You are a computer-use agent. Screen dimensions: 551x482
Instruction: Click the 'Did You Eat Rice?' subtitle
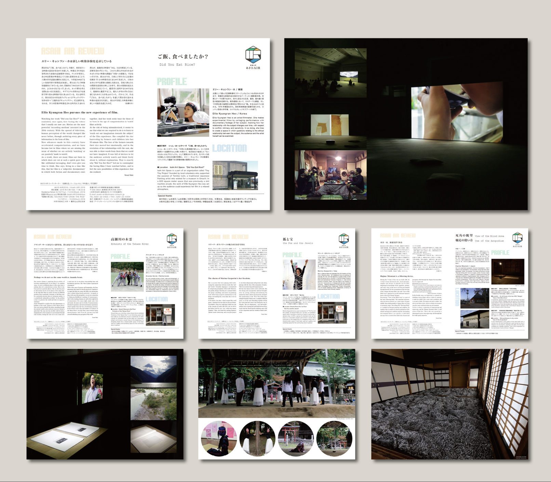click(x=177, y=65)
